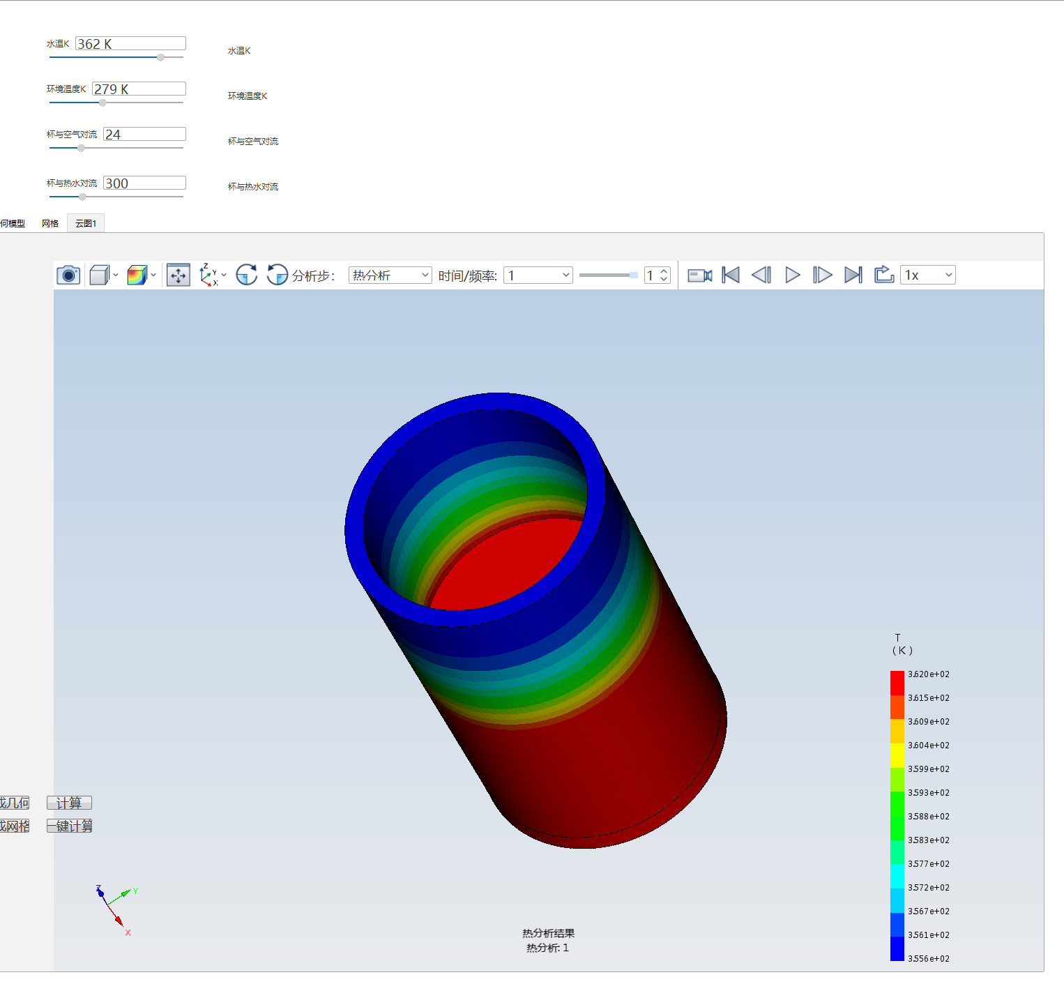Adjust the 杯与热水对流 slider handle
This screenshot has height=991, width=1064.
pyautogui.click(x=82, y=197)
